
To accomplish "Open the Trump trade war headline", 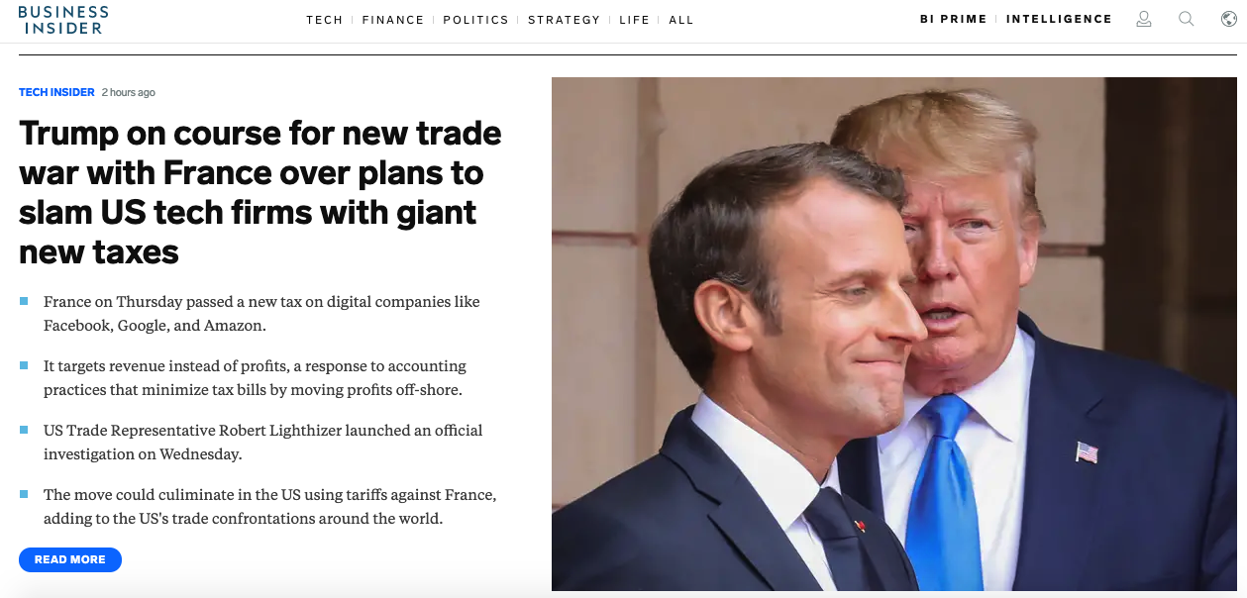I will click(x=260, y=192).
